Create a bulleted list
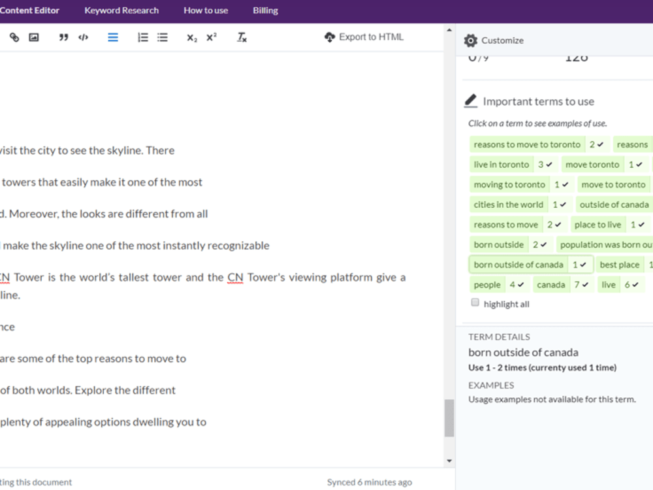The width and height of the screenshot is (653, 490). (x=163, y=37)
